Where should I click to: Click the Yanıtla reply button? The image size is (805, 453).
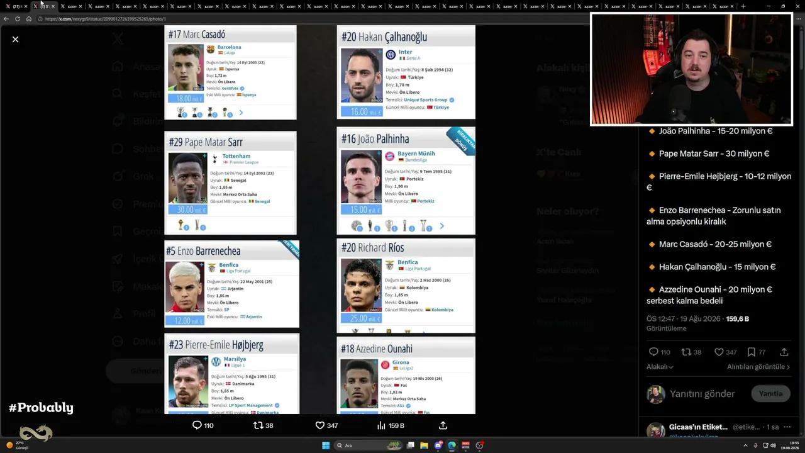770,394
